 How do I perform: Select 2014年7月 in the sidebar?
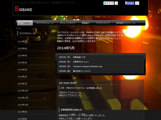pos(22,42)
